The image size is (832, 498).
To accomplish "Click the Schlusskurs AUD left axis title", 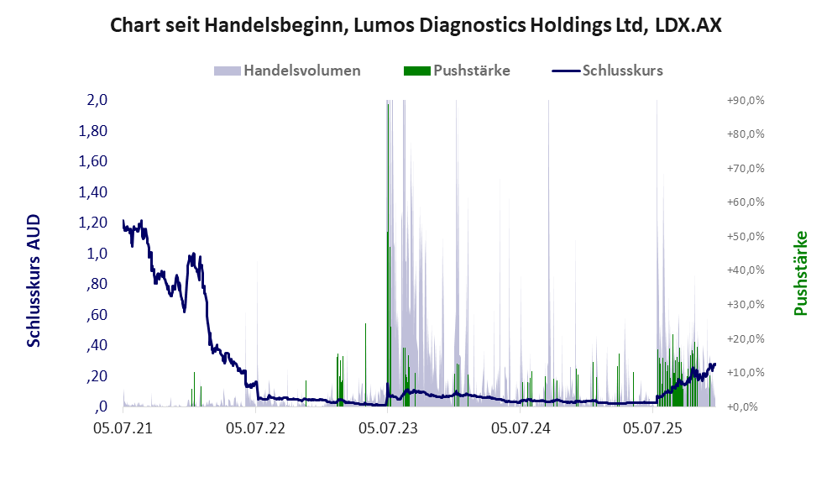I will coord(34,280).
